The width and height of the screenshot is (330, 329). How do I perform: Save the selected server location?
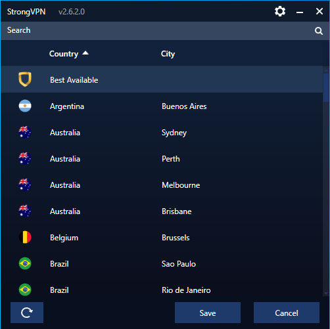coord(208,313)
